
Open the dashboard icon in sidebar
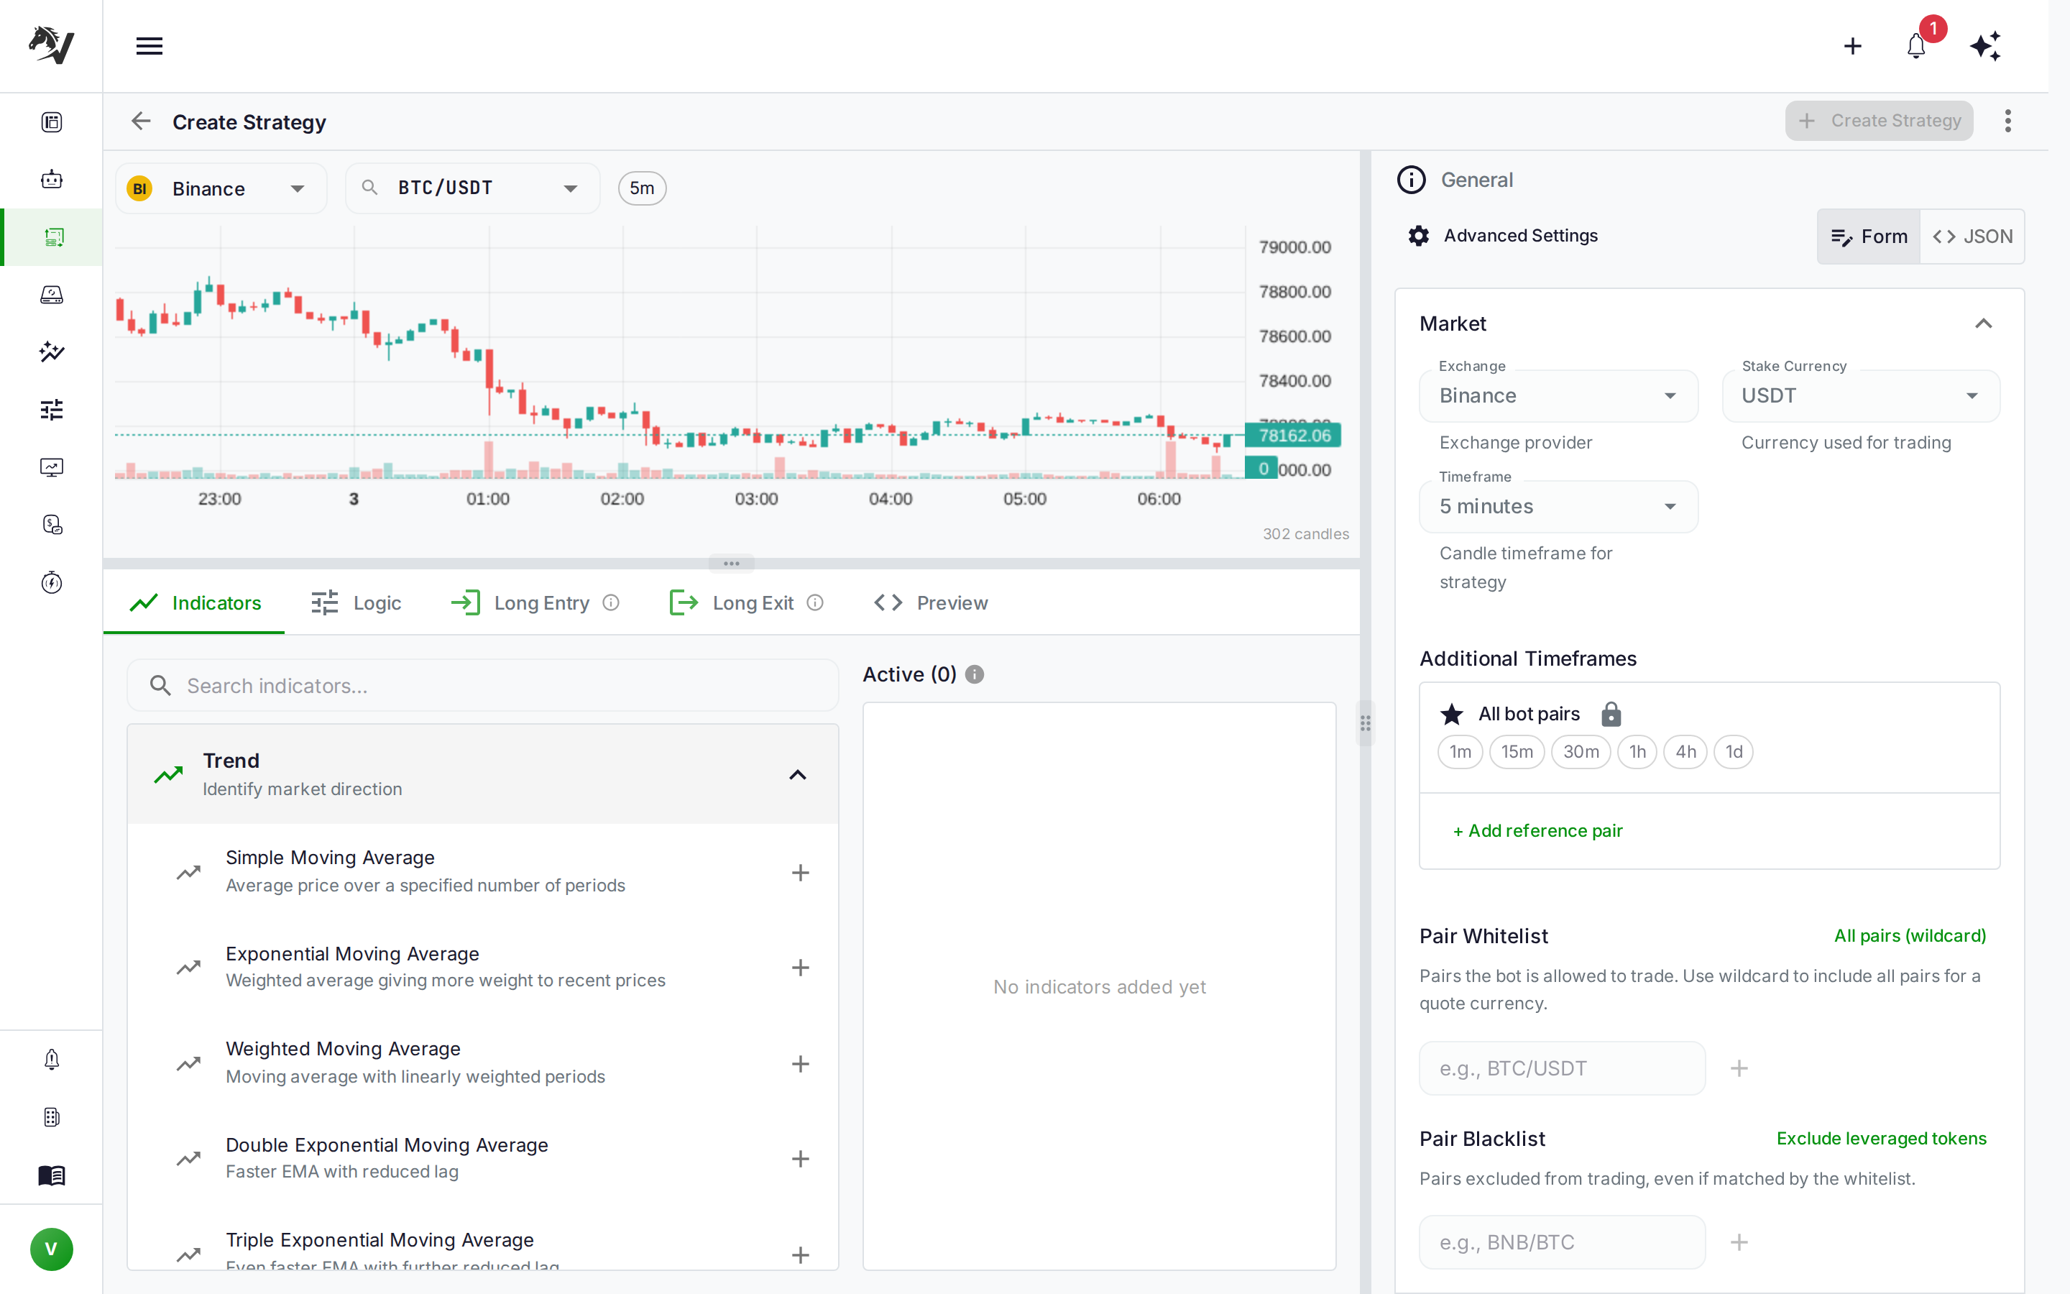[51, 122]
